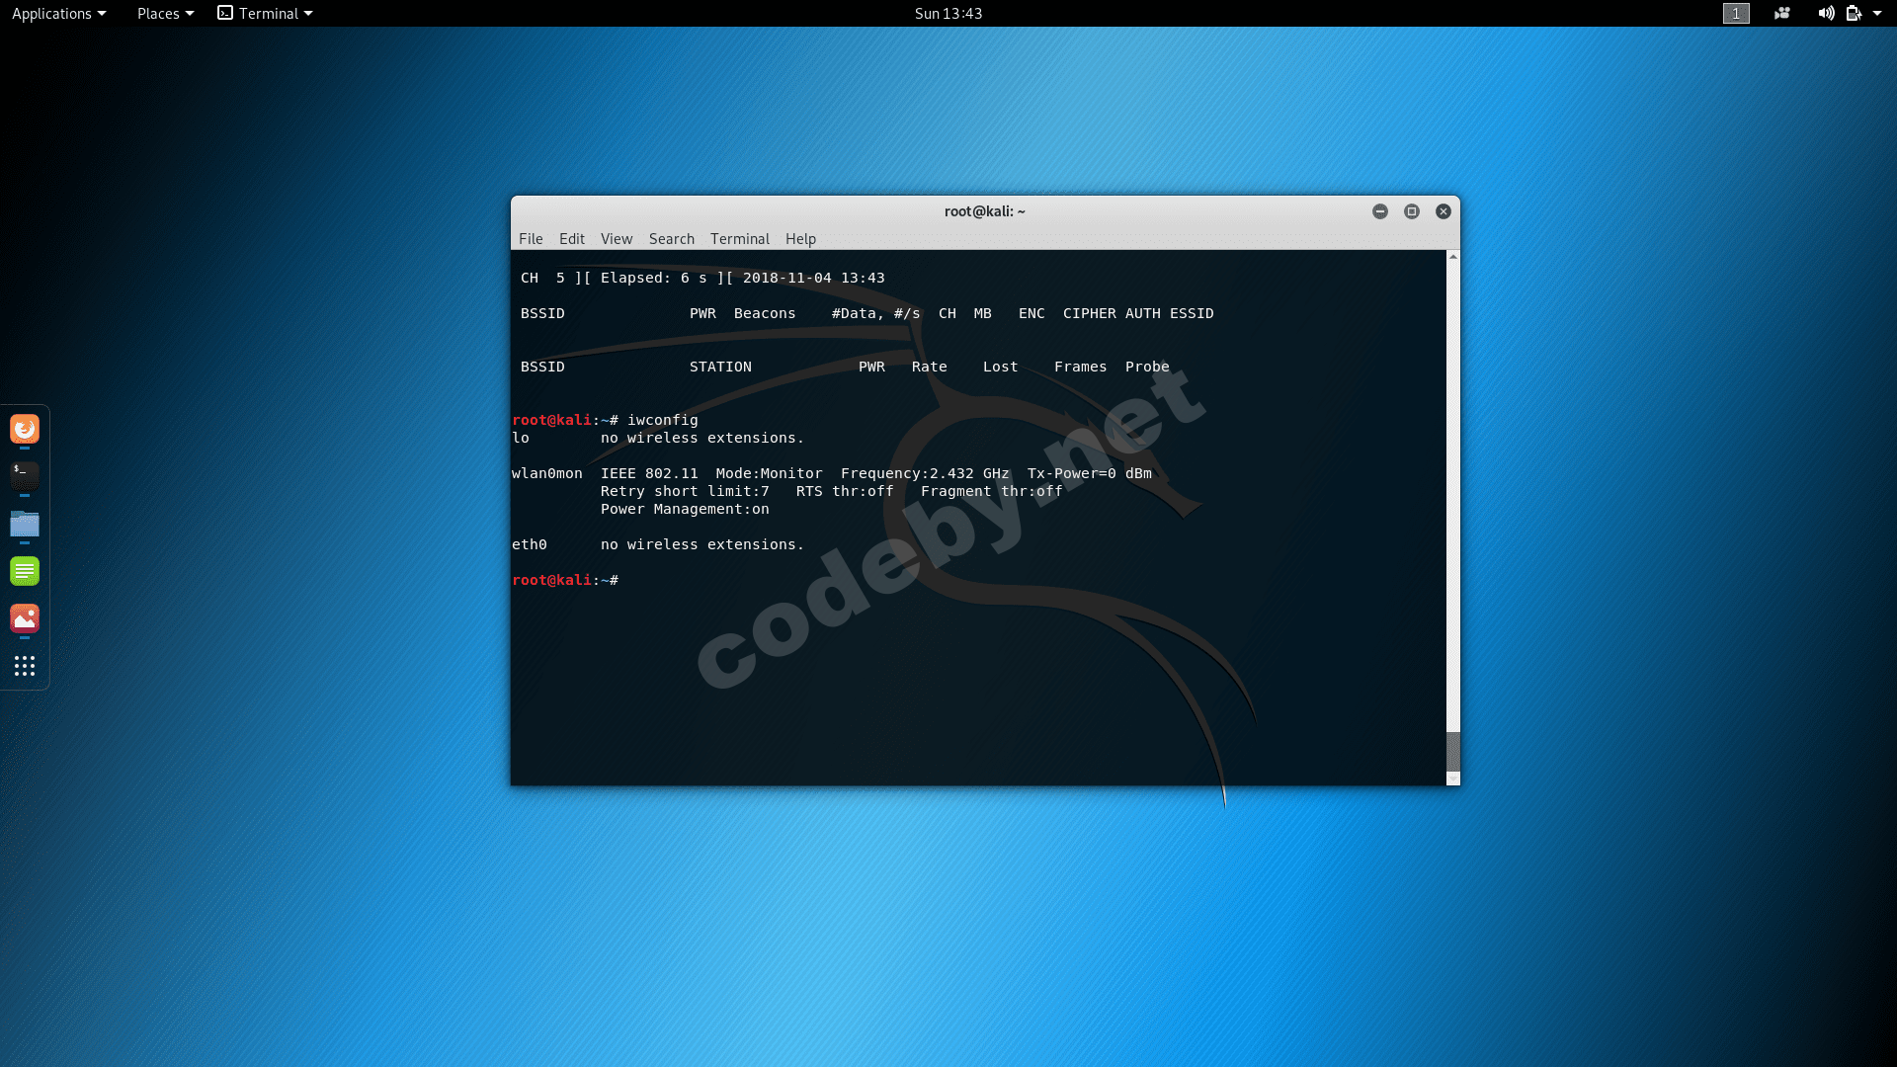The image size is (1897, 1067).
Task: Open the Terminal app menu in top bar
Action: click(265, 14)
